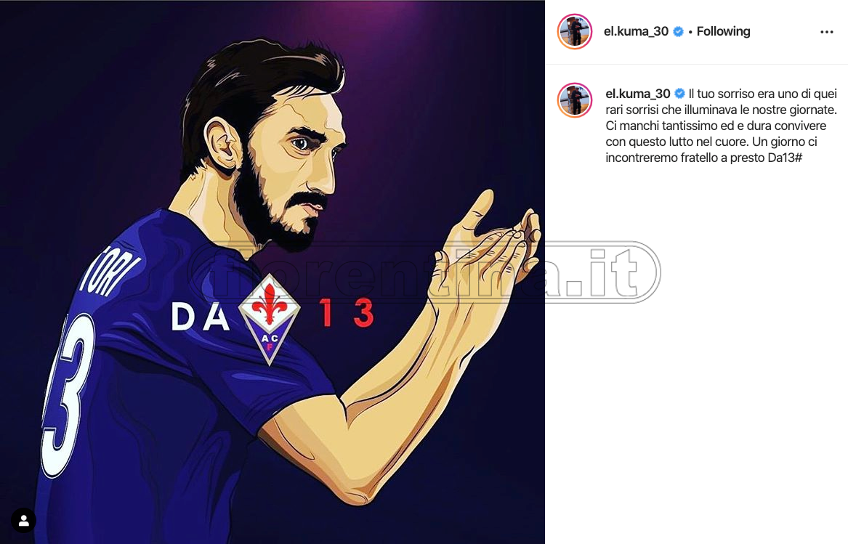Image resolution: width=848 pixels, height=544 pixels.
Task: Click the verified badge in the caption
Action: click(x=680, y=94)
